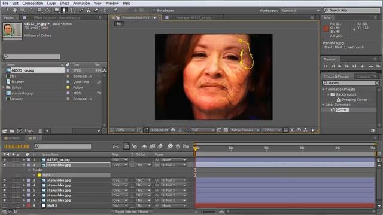The width and height of the screenshot is (383, 215).
Task: Click the brainstorm lightbulb icon in timeline
Action: (170, 146)
